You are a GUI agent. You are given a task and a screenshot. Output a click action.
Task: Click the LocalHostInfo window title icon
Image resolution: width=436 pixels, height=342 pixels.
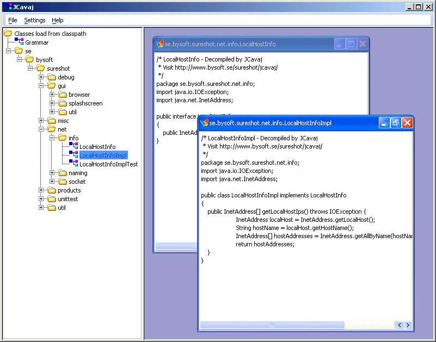point(159,44)
